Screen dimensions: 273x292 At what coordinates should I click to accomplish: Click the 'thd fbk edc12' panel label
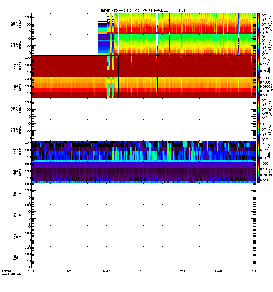pyautogui.click(x=17, y=151)
